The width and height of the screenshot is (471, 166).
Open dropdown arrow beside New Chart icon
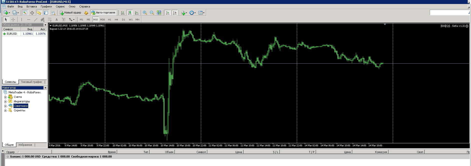[x=9, y=13]
